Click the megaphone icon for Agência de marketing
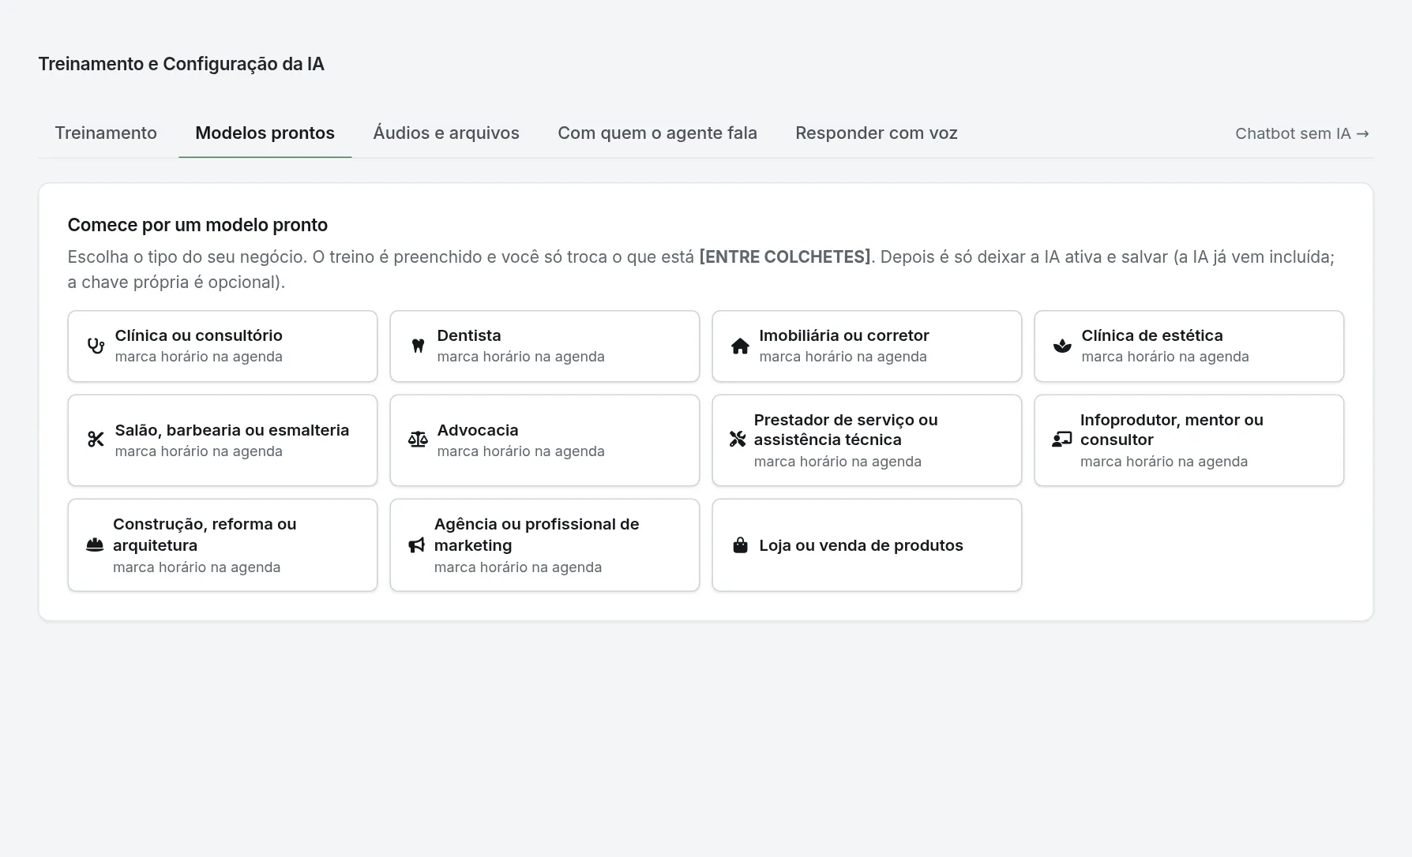 pyautogui.click(x=416, y=545)
